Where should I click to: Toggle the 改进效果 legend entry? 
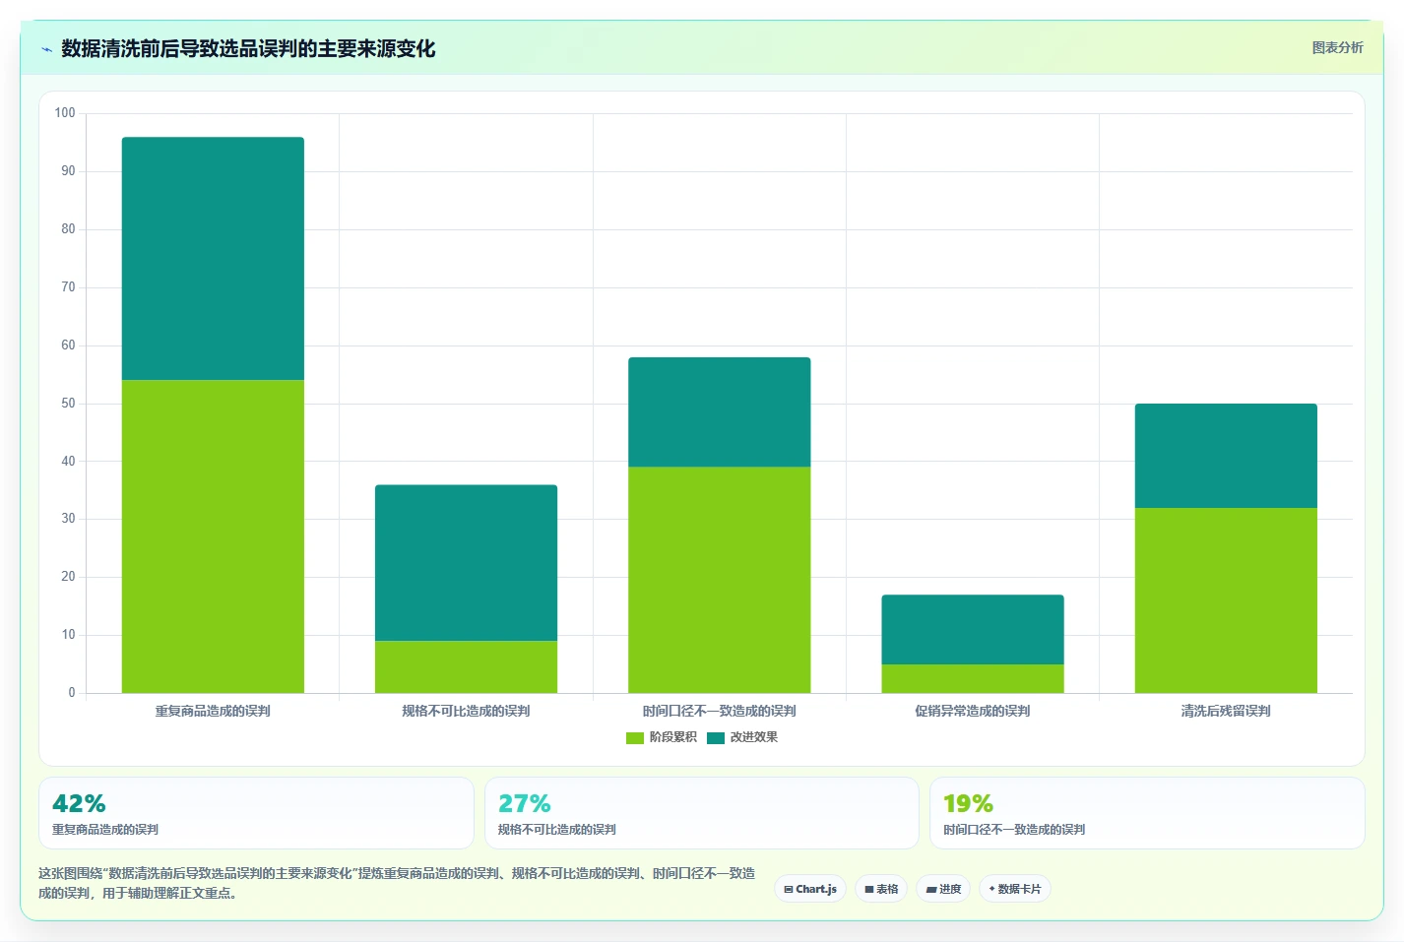click(742, 737)
